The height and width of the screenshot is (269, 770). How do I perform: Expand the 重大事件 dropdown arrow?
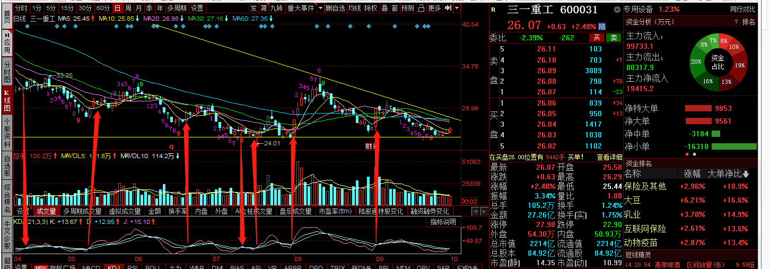click(319, 8)
